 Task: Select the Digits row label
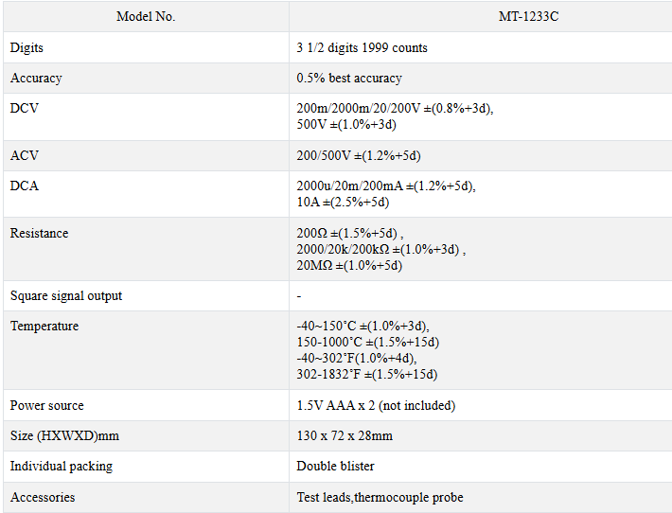(27, 47)
